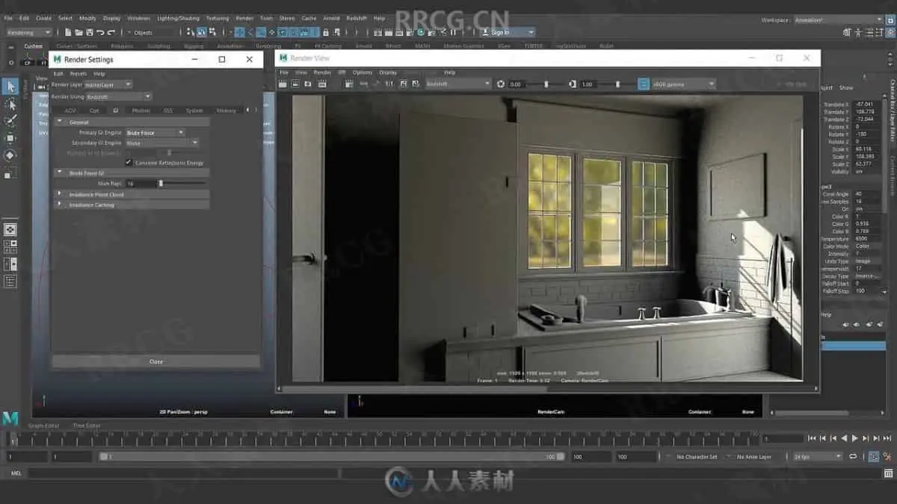Click the Play backwards button
This screenshot has width=897, height=504.
(844, 438)
